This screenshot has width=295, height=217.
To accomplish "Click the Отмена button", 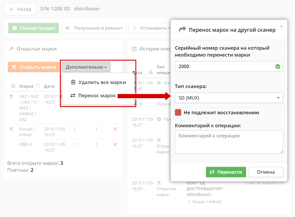I will tap(266, 172).
